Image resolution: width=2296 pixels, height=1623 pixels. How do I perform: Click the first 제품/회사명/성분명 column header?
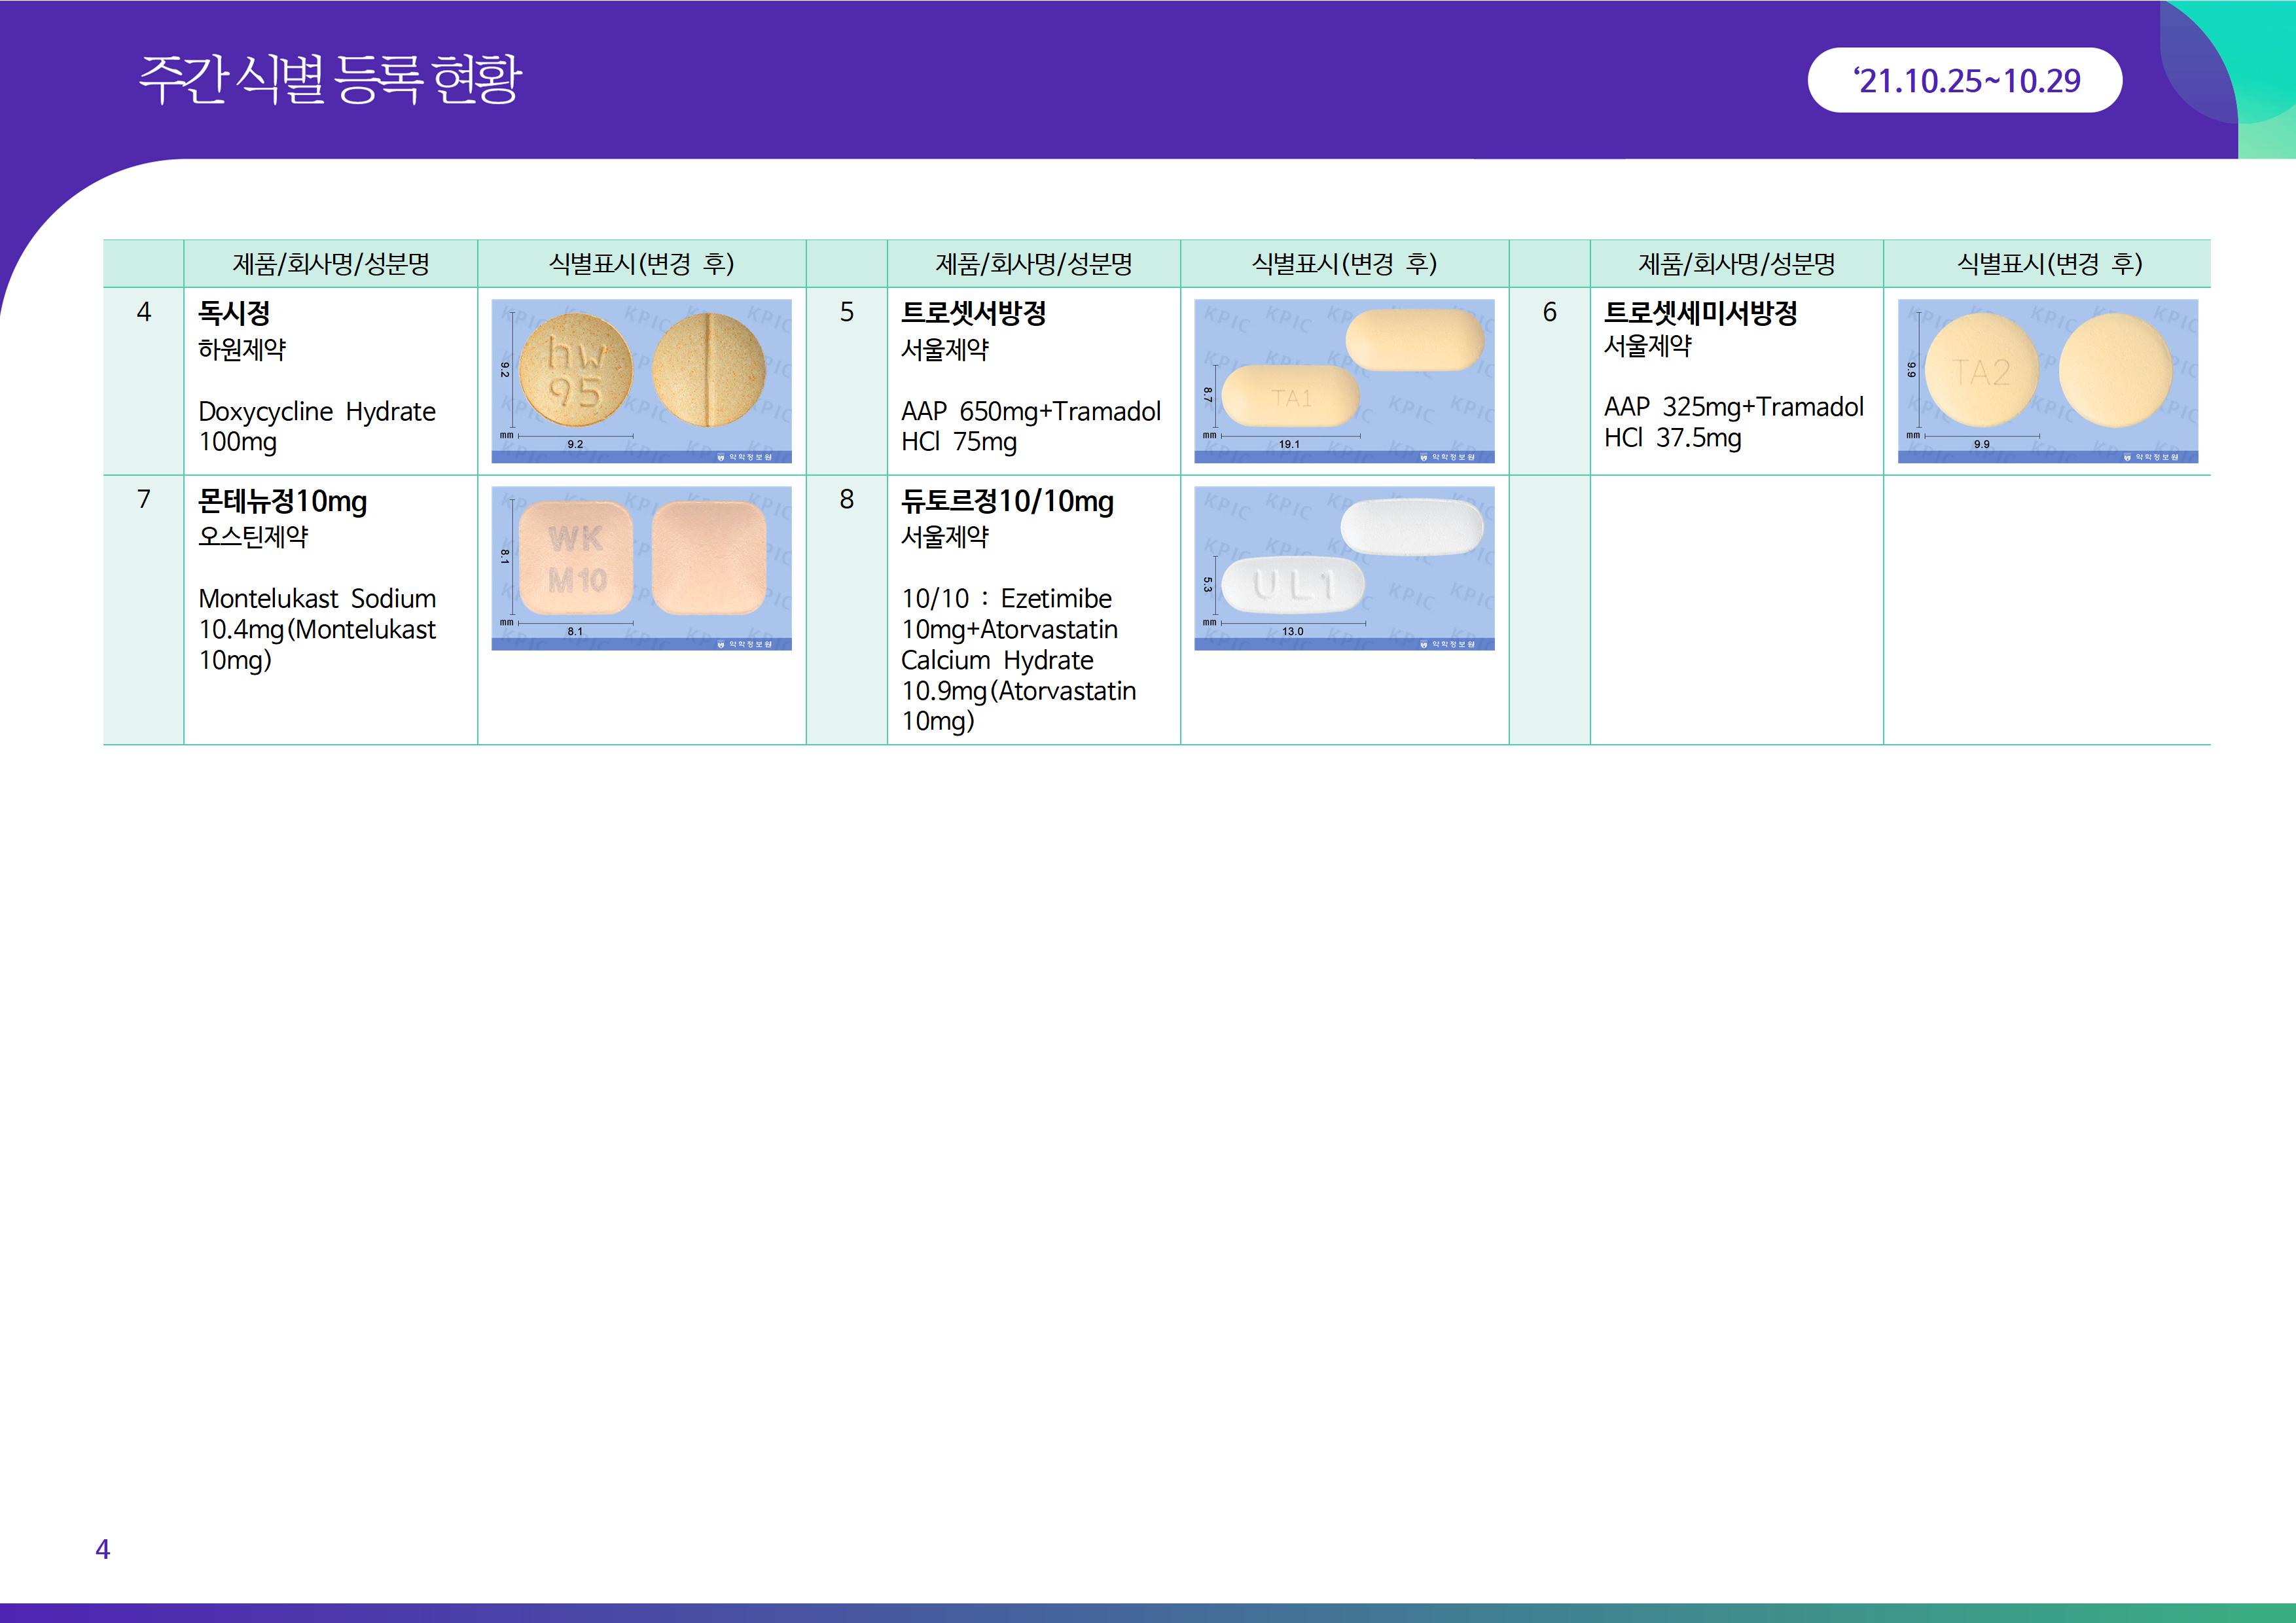pyautogui.click(x=331, y=264)
